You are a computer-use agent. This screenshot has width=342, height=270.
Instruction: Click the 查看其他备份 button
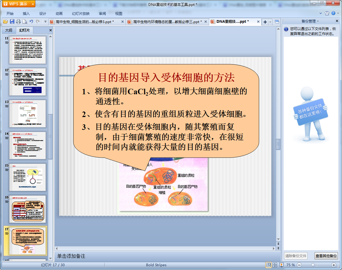pos(326,256)
